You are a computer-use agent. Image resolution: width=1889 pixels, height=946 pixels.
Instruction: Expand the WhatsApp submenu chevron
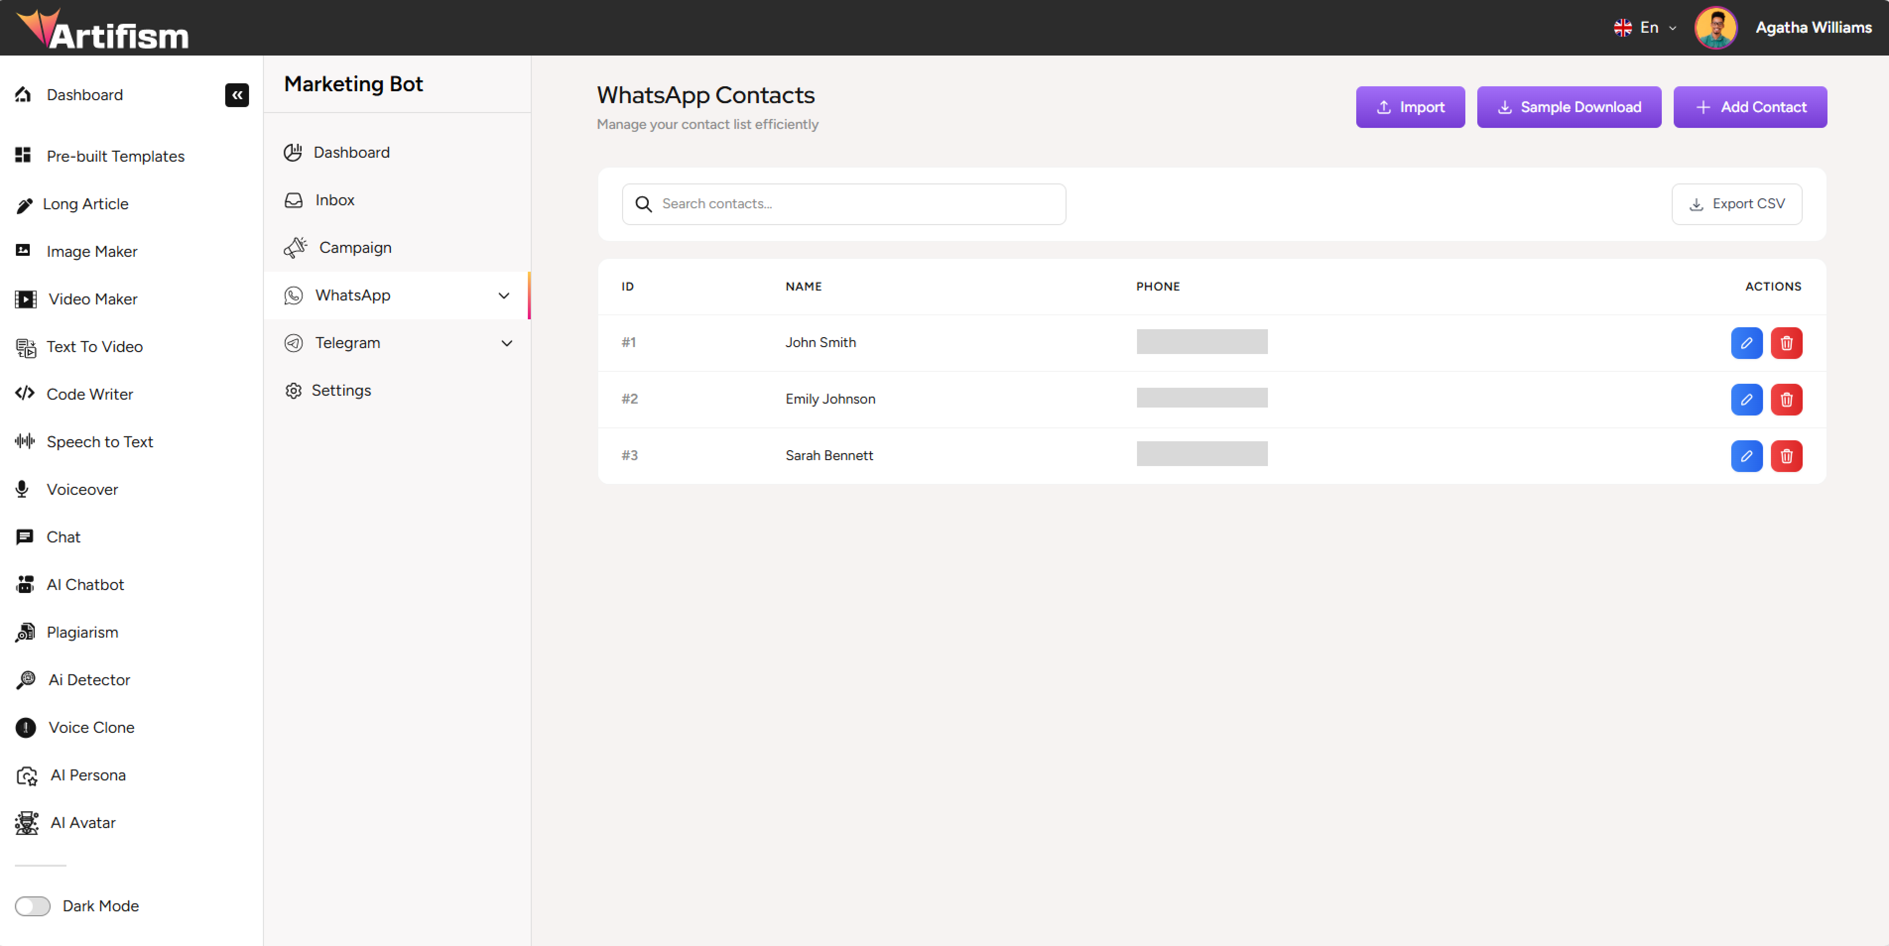[x=504, y=296]
